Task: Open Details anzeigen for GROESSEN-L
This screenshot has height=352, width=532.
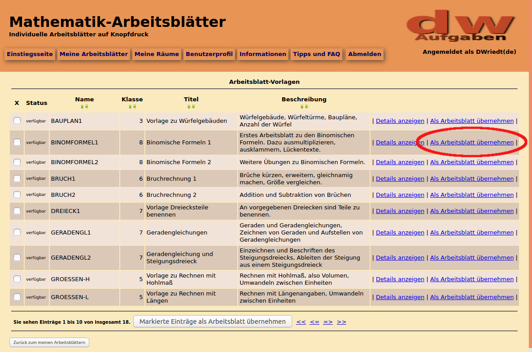Action: pyautogui.click(x=400, y=297)
